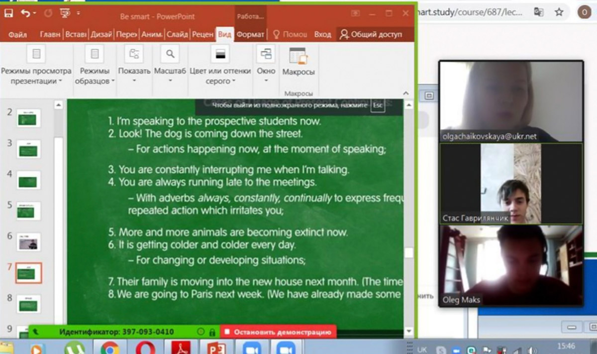The height and width of the screenshot is (354, 597).
Task: Open Macros from the ribbon
Action: (298, 63)
